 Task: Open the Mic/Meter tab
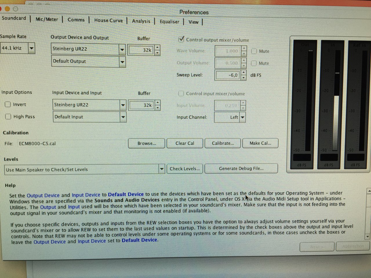[x=47, y=19]
